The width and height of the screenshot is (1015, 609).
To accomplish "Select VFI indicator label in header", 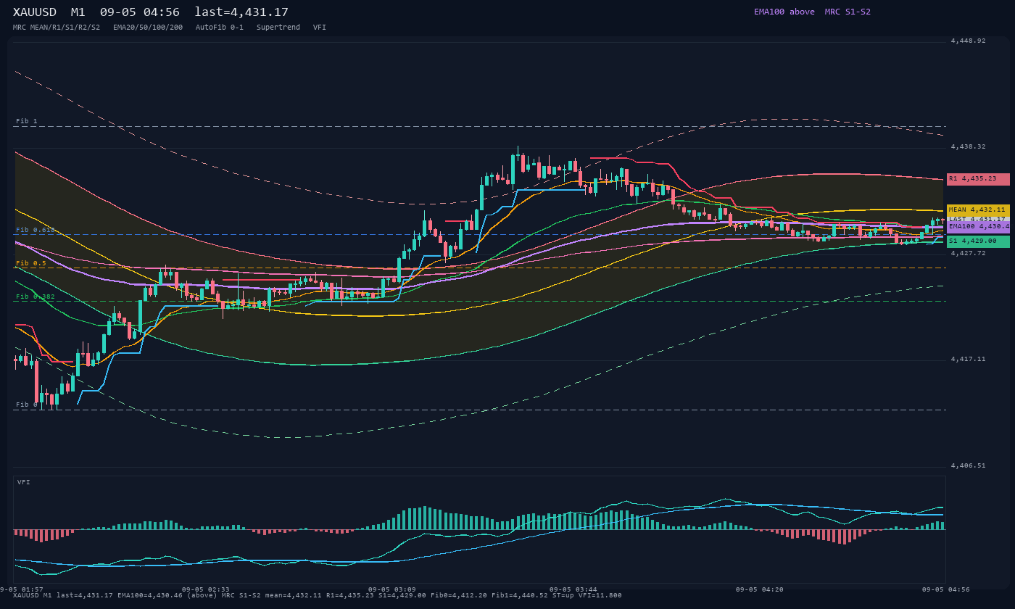I will [320, 27].
